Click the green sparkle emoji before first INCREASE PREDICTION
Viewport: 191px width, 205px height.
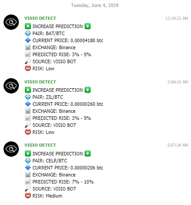(x=28, y=26)
